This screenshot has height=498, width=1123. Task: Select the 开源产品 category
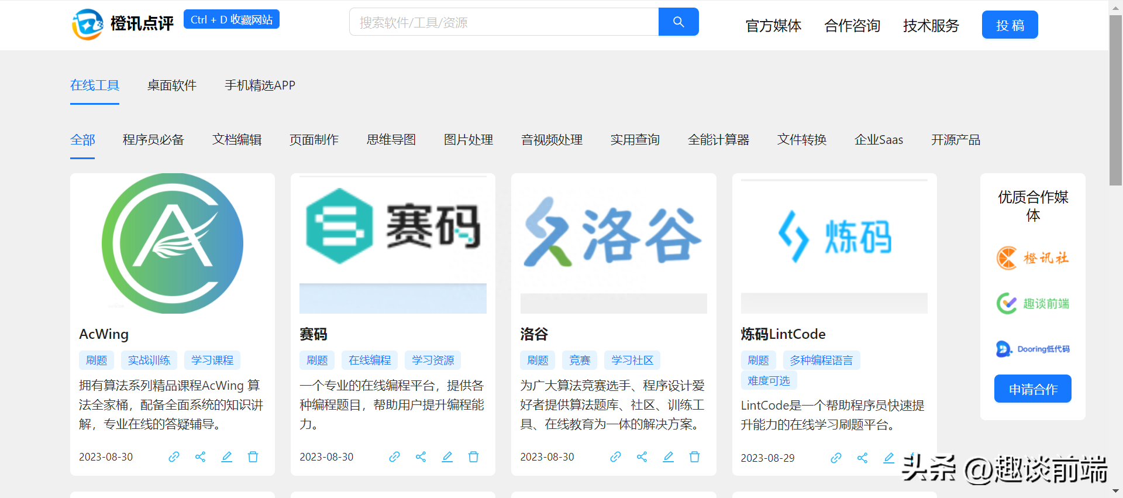[x=956, y=140]
